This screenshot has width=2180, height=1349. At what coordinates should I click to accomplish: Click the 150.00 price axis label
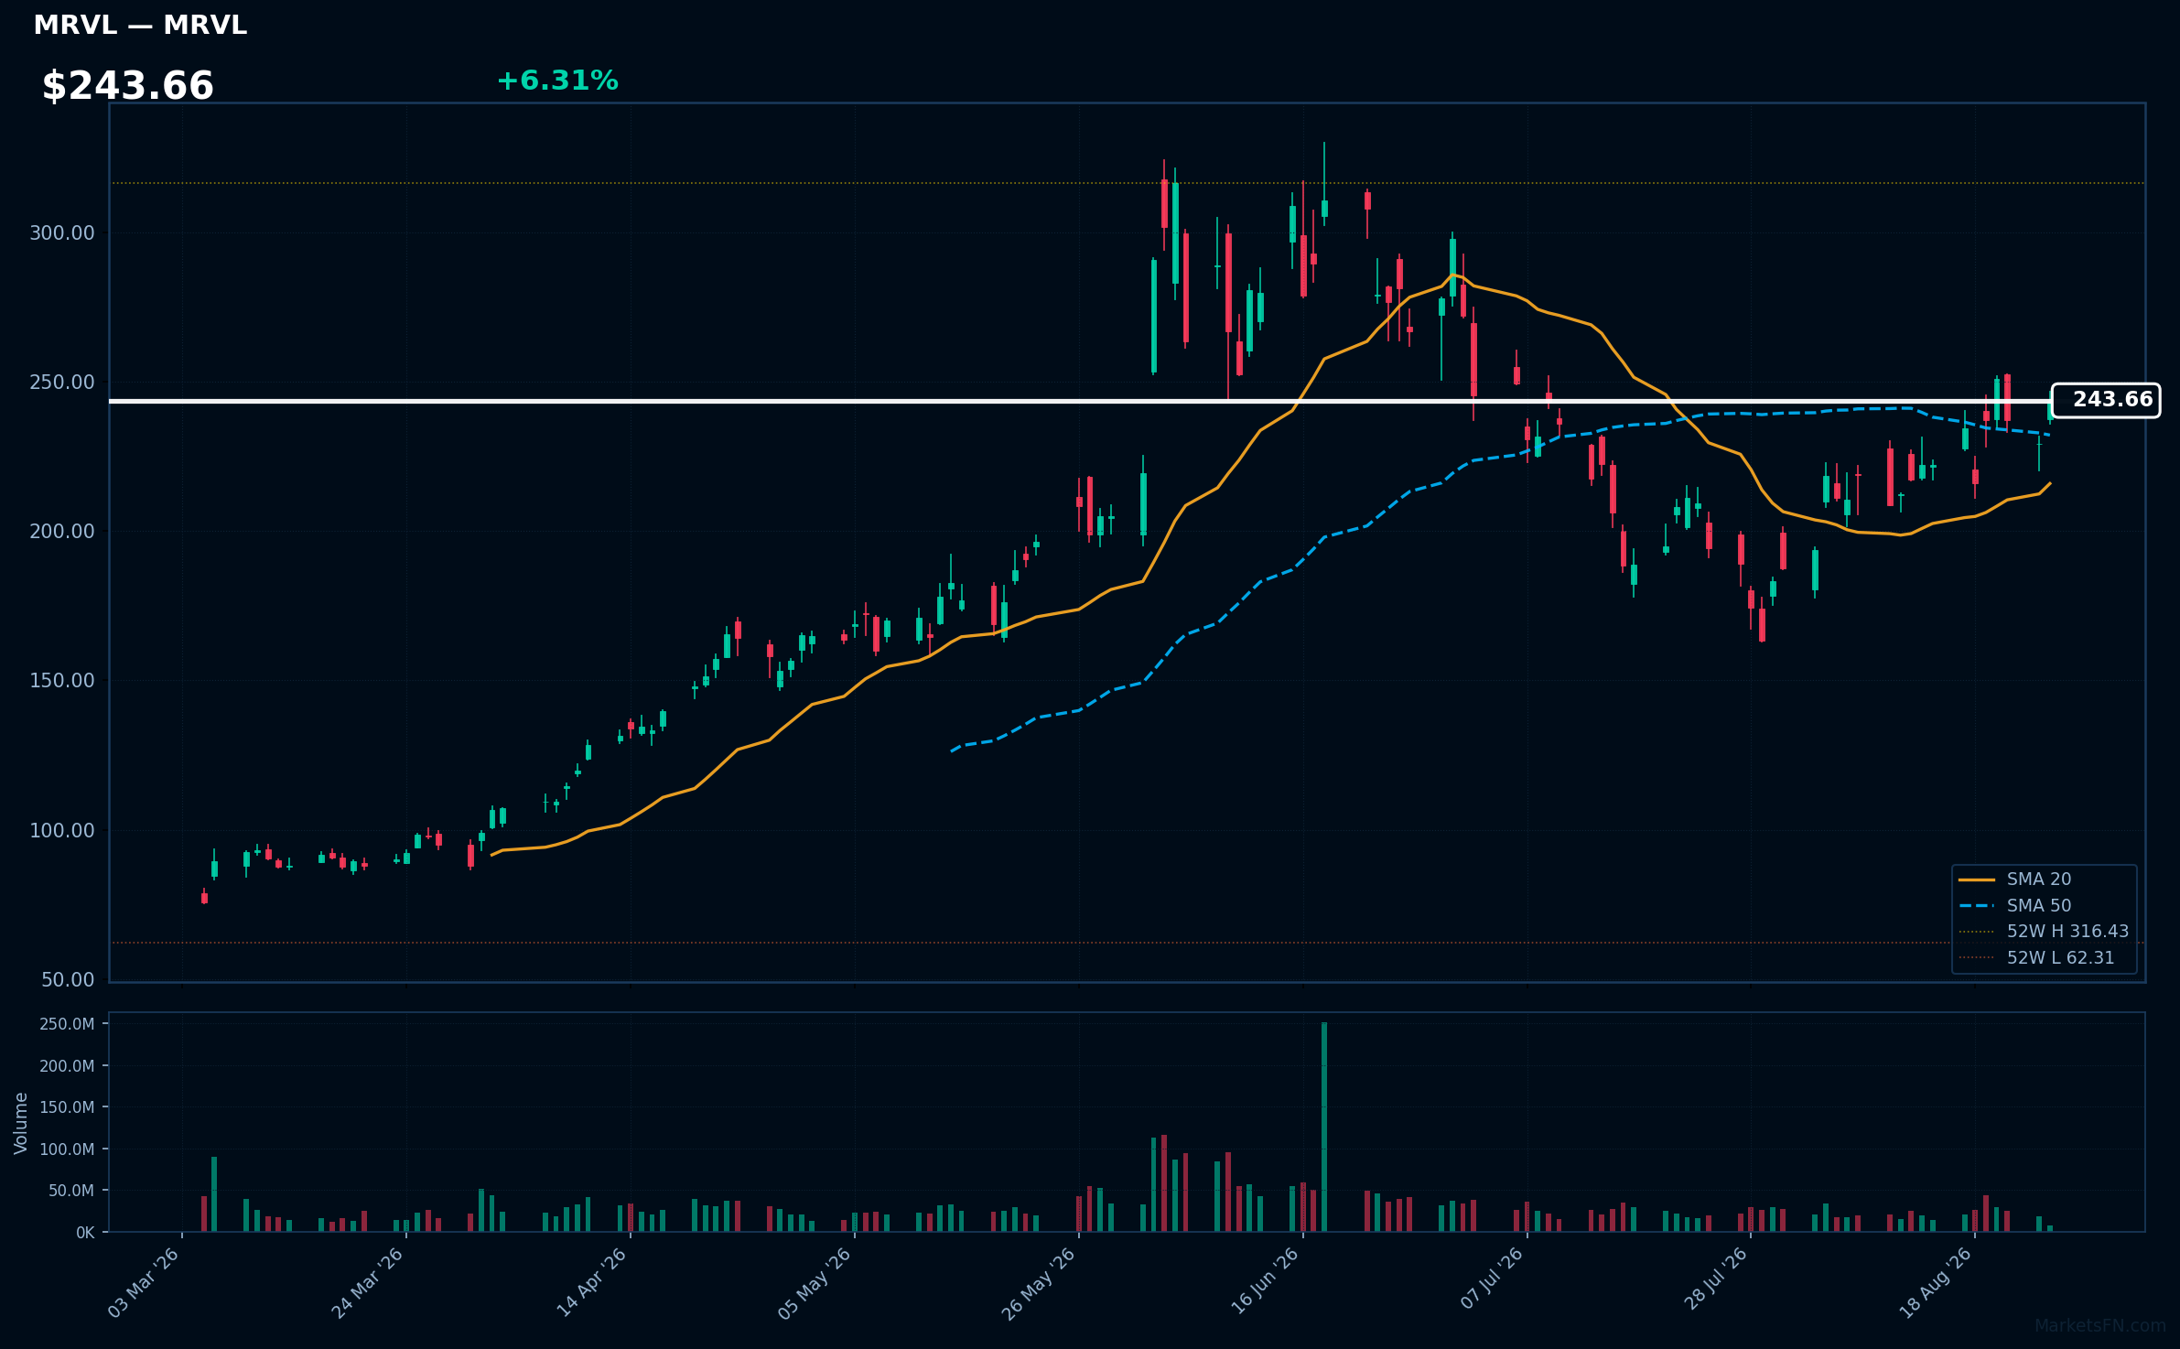point(62,681)
